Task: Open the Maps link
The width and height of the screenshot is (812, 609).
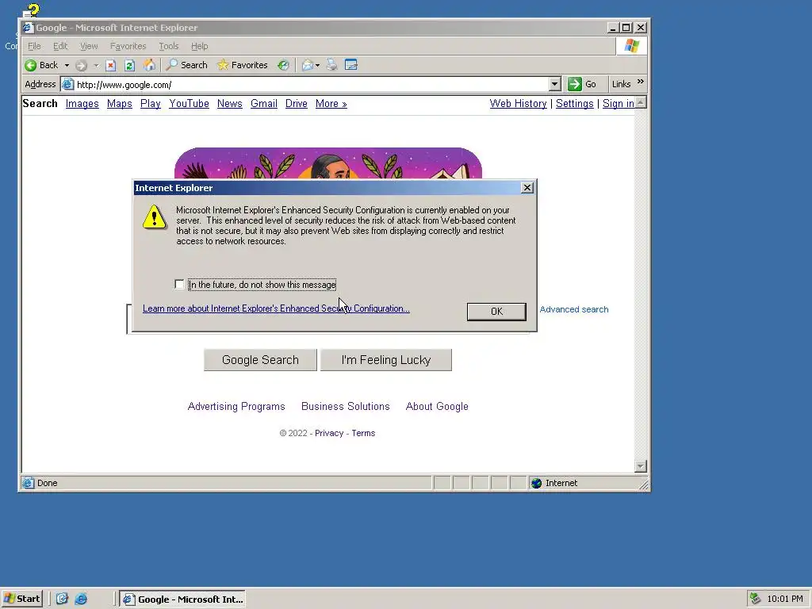Action: (x=120, y=104)
